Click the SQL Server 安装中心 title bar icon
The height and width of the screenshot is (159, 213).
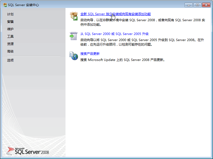(5, 5)
